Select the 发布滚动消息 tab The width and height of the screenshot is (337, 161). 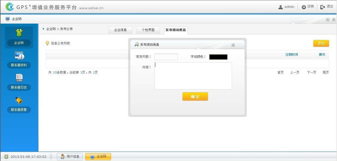[x=176, y=30]
